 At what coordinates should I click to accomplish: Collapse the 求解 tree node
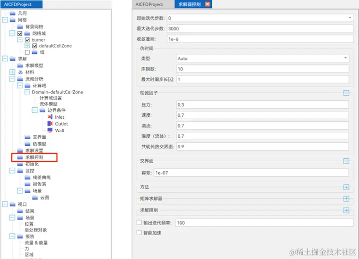pyautogui.click(x=5, y=59)
